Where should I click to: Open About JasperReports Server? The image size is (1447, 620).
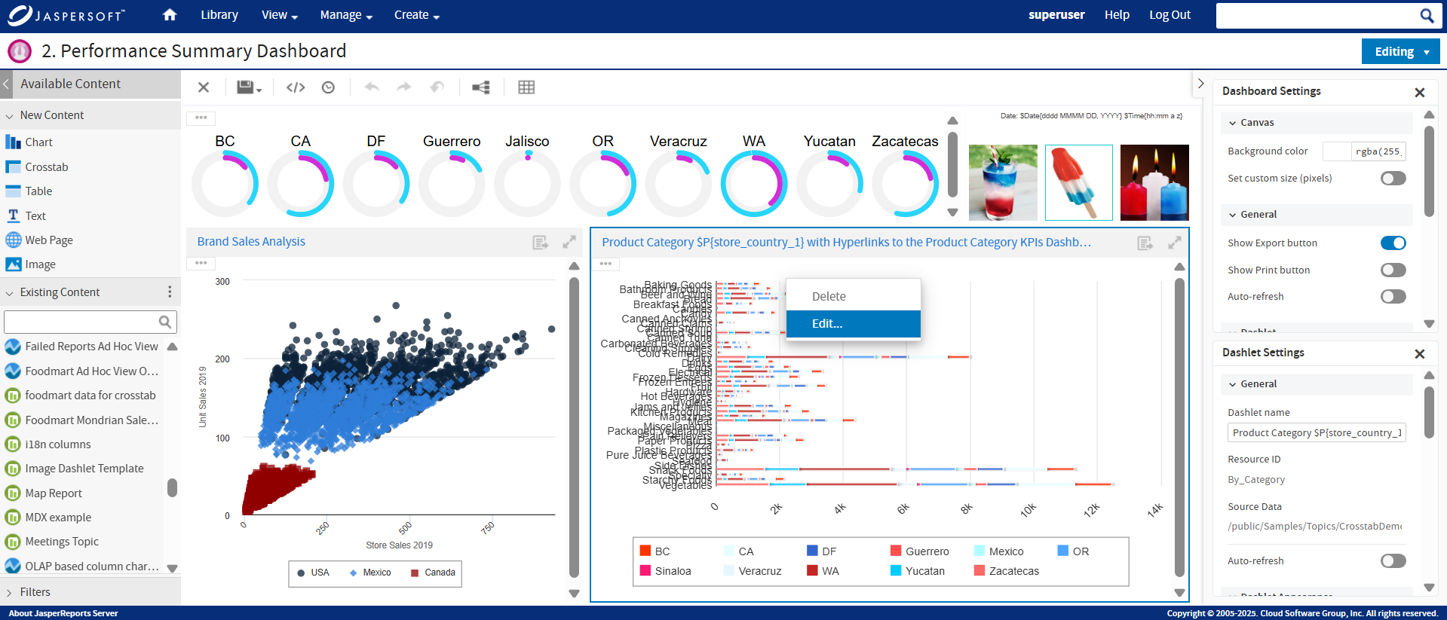(x=63, y=613)
